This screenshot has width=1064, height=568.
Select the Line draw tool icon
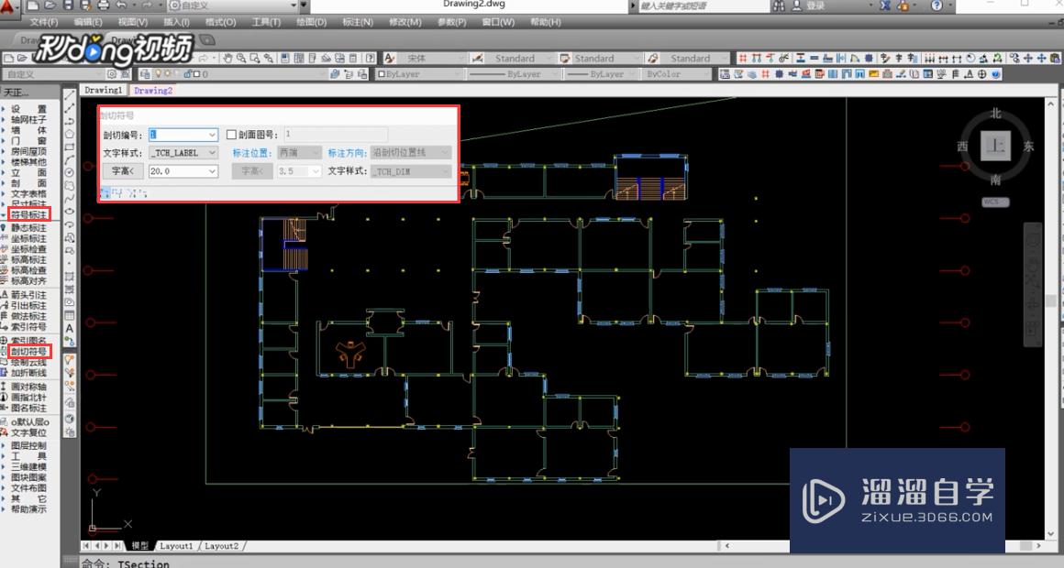tap(69, 95)
